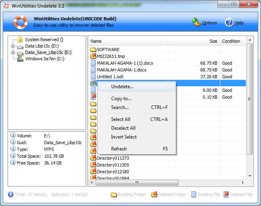The height and width of the screenshot is (206, 261).
Task: Click the status bar info icon near Total
Action: (11, 194)
